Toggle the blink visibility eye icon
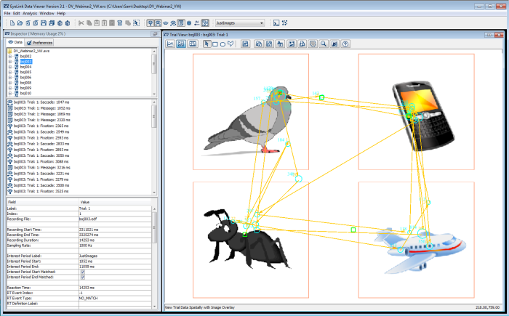The height and width of the screenshot is (316, 509). 166,23
